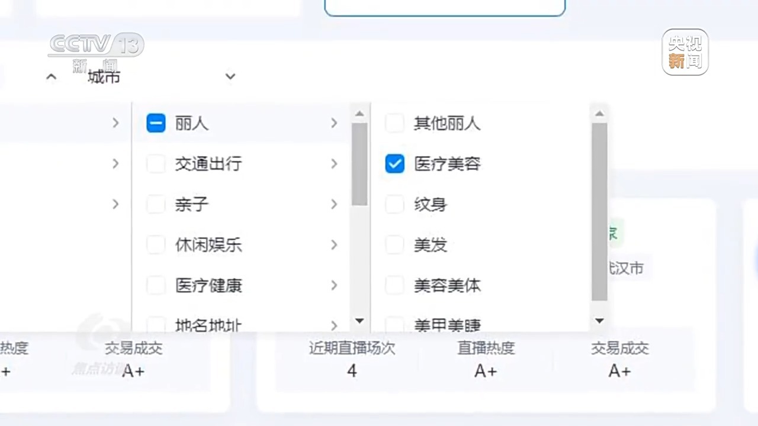758x426 pixels.
Task: Open the 休闲娱乐 submenu chevron
Action: pyautogui.click(x=334, y=244)
